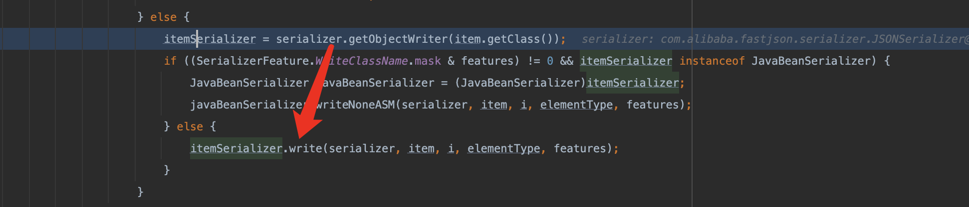This screenshot has height=207, width=969.
Task: Click the 'if' keyword
Action: 170,61
